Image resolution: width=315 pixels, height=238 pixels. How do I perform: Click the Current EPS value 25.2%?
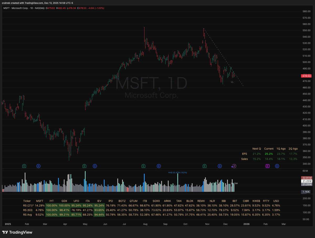click(269, 154)
